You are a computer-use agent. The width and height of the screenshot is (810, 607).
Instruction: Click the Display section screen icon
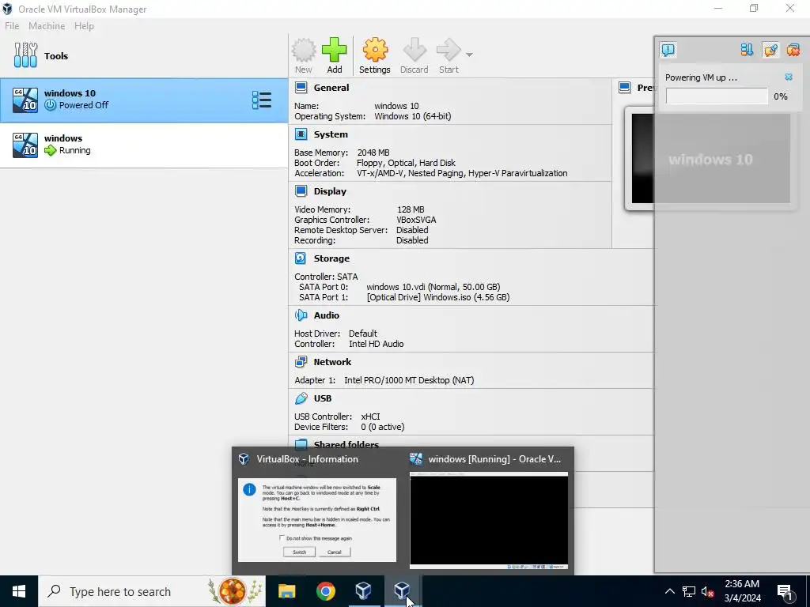(301, 191)
